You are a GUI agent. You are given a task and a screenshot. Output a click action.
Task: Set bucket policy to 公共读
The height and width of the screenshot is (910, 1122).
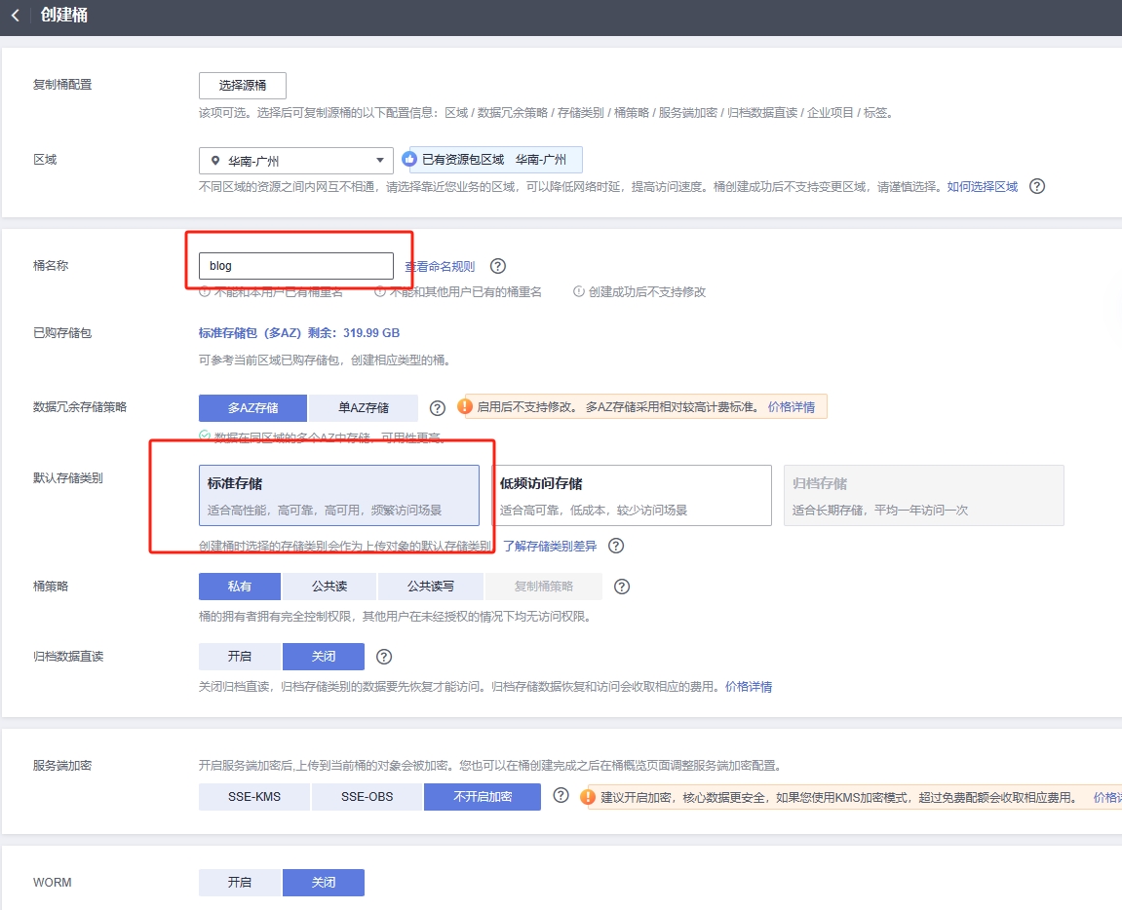pyautogui.click(x=329, y=587)
